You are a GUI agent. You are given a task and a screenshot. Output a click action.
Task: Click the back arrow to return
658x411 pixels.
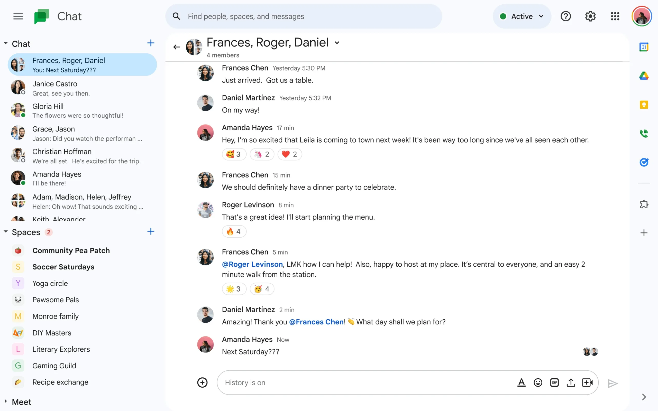(177, 46)
